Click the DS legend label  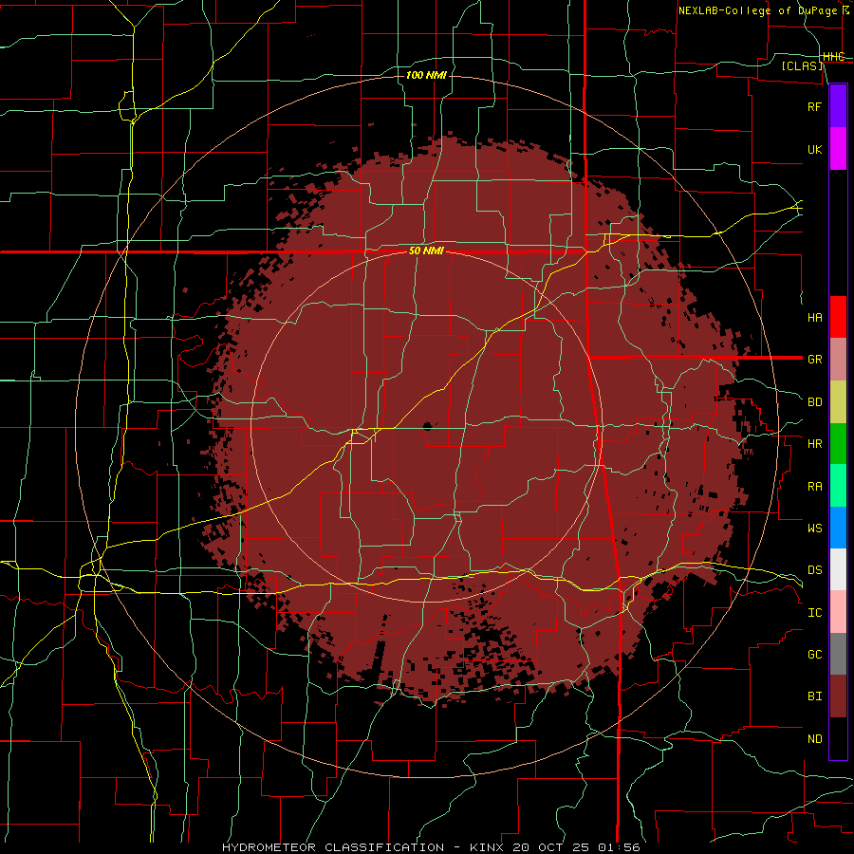[x=814, y=570]
